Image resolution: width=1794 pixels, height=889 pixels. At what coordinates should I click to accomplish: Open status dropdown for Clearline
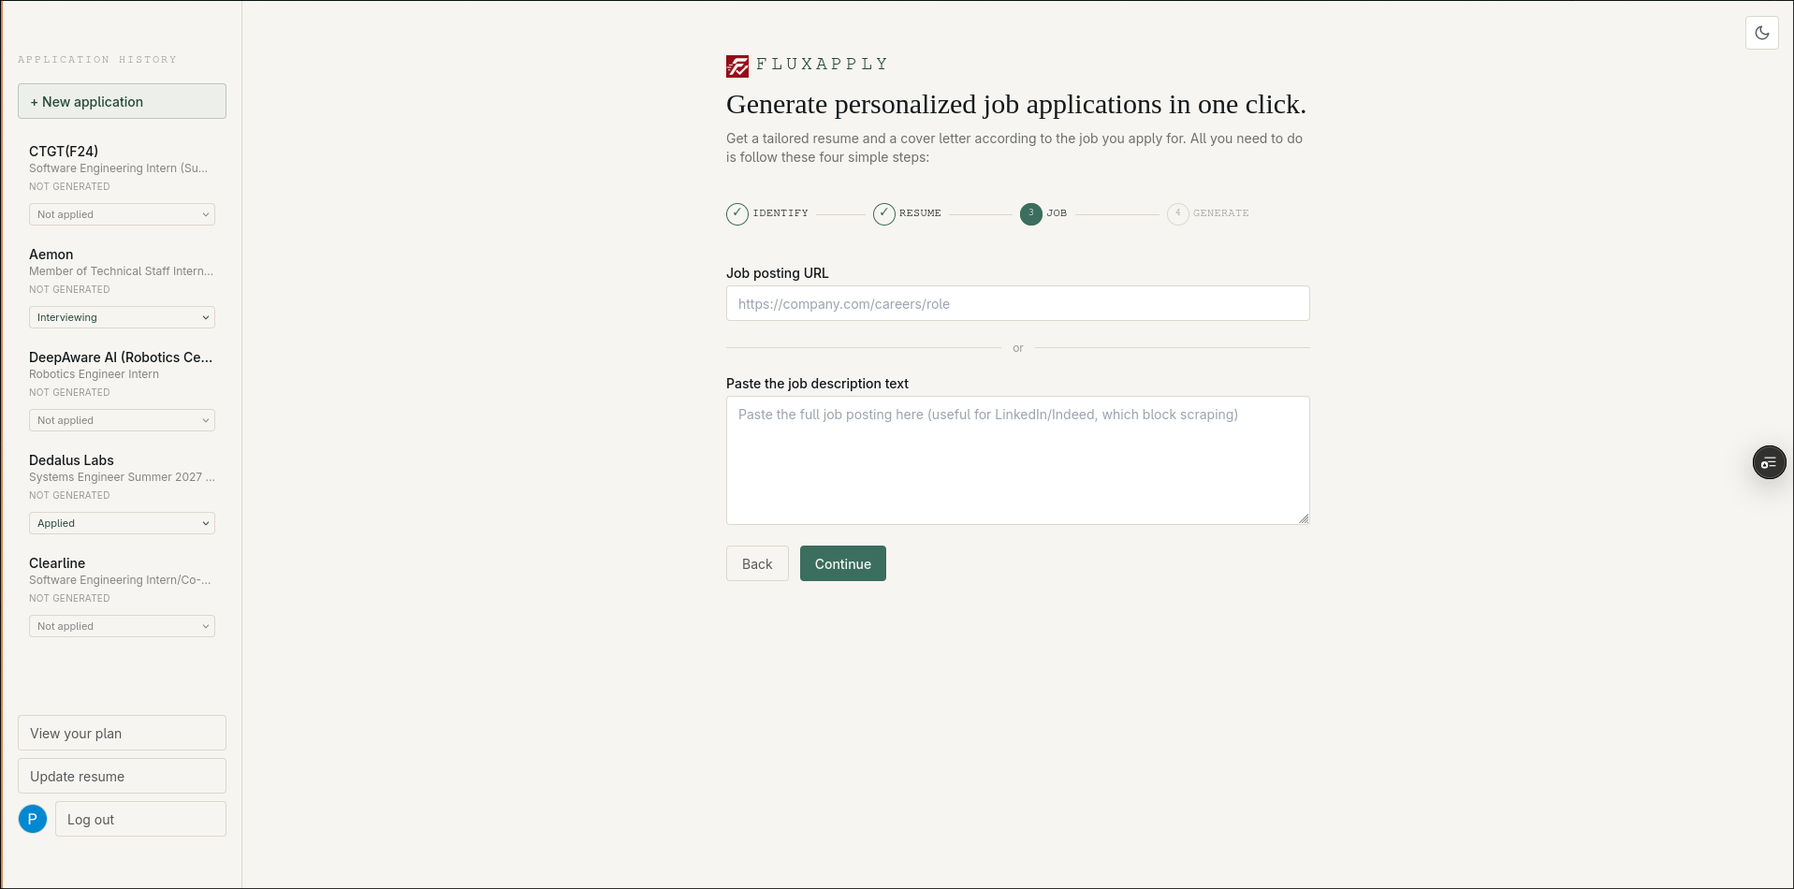tap(122, 626)
